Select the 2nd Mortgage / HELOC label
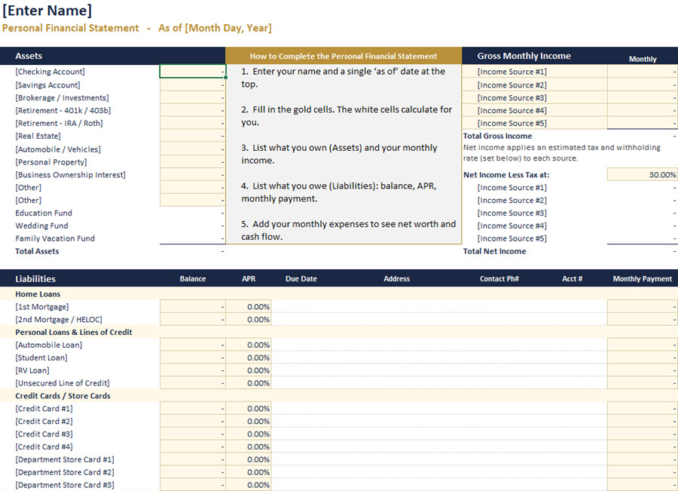 pyautogui.click(x=59, y=320)
